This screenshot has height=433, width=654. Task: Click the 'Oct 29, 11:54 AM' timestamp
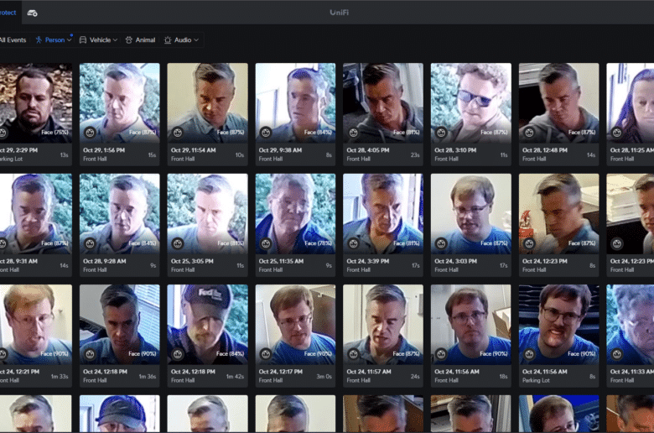tap(193, 150)
